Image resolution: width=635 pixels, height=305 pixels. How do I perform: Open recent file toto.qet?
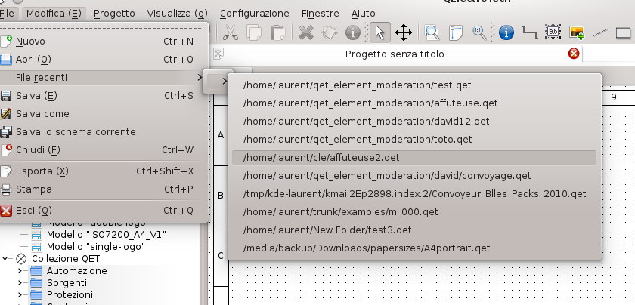[414, 140]
